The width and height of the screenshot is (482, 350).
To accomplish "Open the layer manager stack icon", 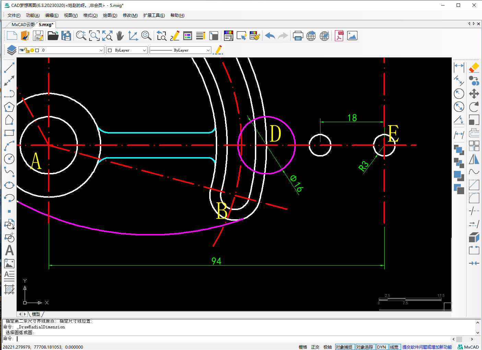I will [11, 50].
